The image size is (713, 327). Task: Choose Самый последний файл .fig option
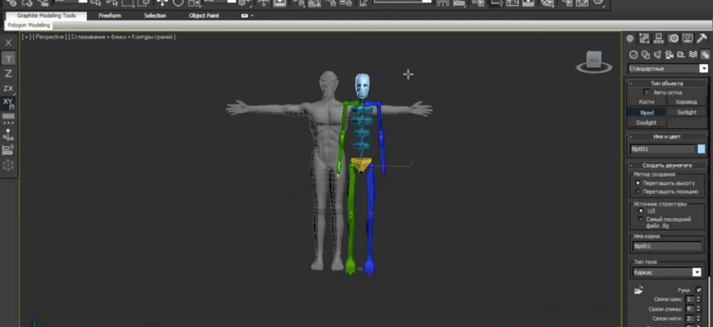[640, 219]
